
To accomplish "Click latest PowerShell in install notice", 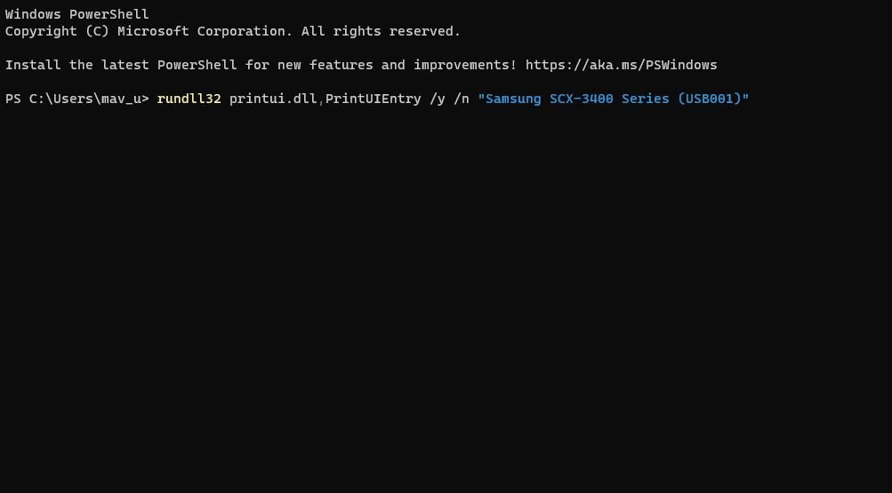I will (169, 65).
